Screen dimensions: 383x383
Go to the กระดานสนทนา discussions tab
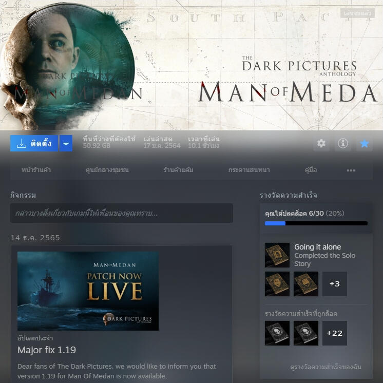(x=249, y=170)
